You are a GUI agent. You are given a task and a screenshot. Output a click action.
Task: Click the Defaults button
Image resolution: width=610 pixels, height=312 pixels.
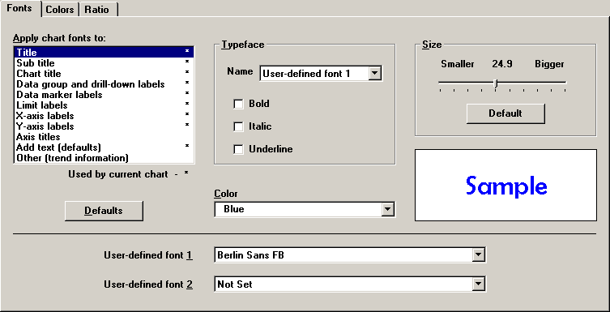pyautogui.click(x=104, y=211)
